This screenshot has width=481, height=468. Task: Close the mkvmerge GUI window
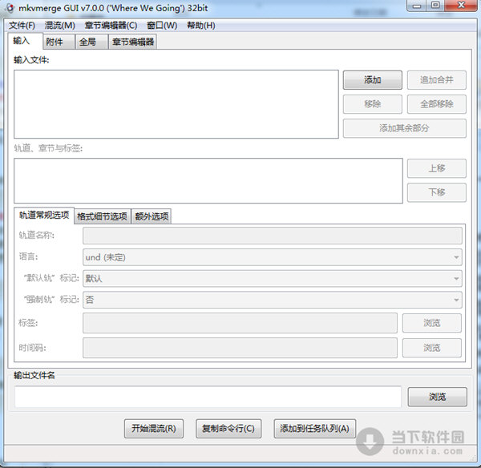pyautogui.click(x=461, y=6)
